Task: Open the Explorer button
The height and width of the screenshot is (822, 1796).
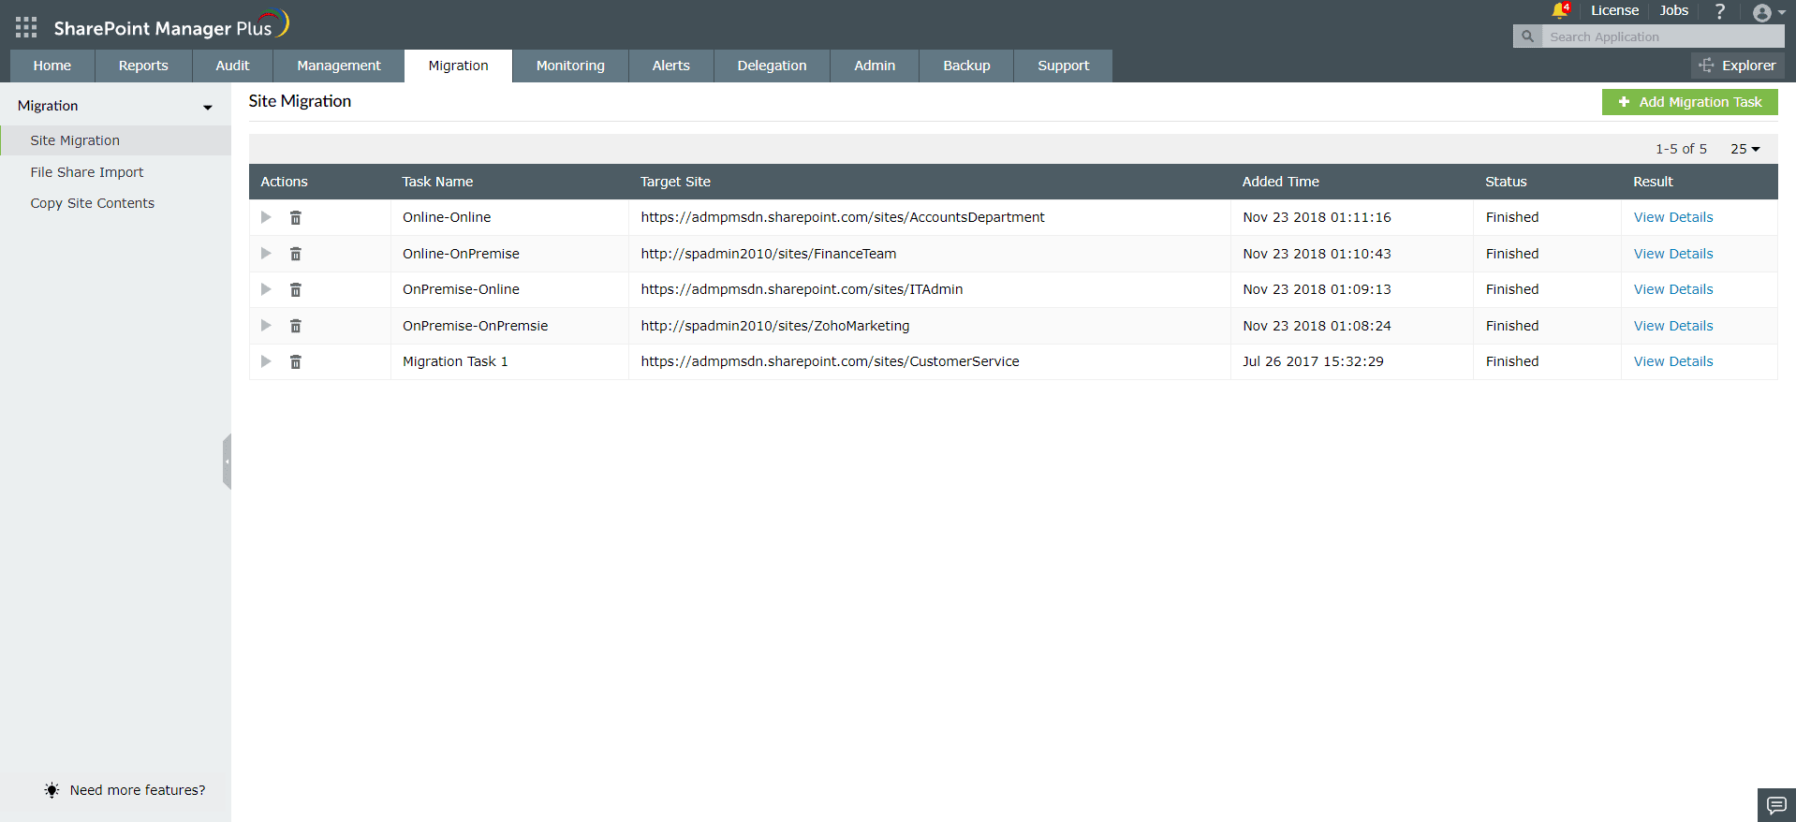Action: (x=1737, y=66)
